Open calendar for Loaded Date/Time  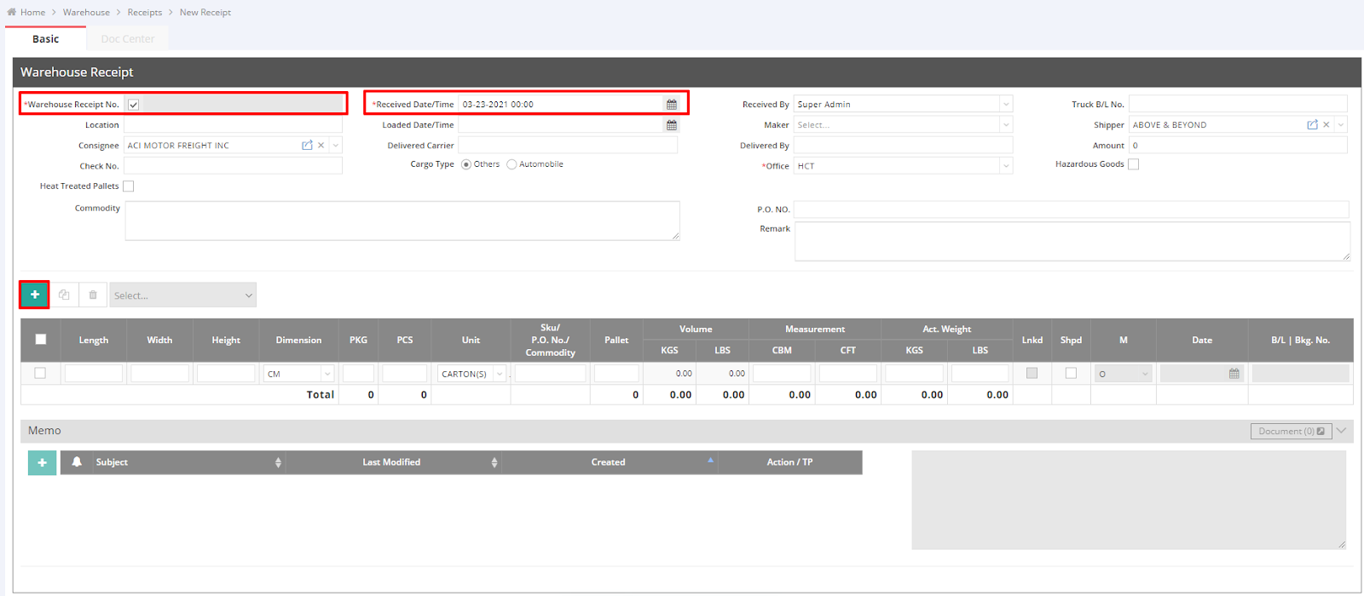pos(672,125)
